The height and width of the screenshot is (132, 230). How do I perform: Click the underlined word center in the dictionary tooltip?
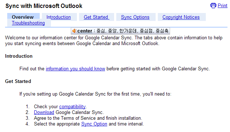pos(85,31)
